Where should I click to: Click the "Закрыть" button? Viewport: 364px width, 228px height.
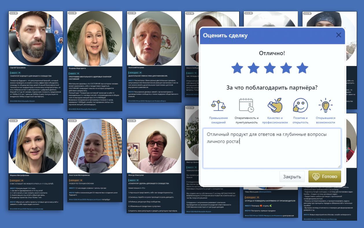292,177
